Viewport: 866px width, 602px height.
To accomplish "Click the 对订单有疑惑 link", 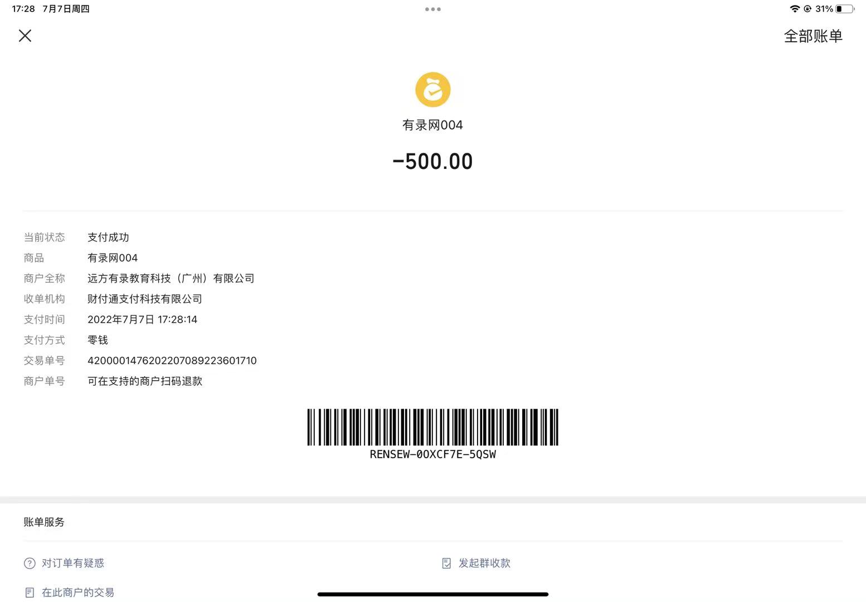I will click(x=73, y=564).
